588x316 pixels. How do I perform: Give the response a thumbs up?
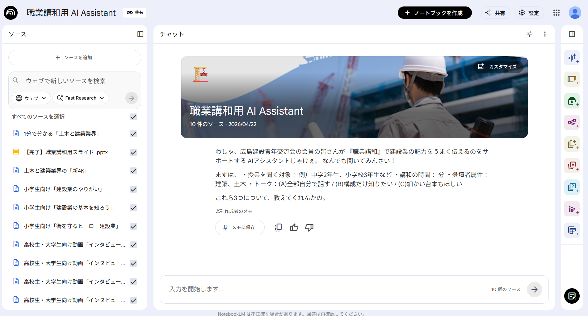pyautogui.click(x=294, y=228)
